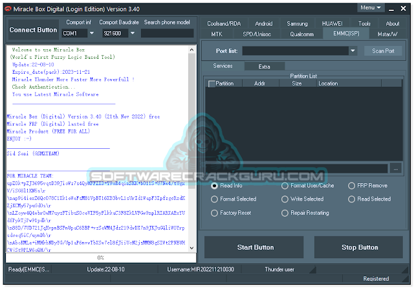Click the Stop Button
414x288 pixels.
358,247
